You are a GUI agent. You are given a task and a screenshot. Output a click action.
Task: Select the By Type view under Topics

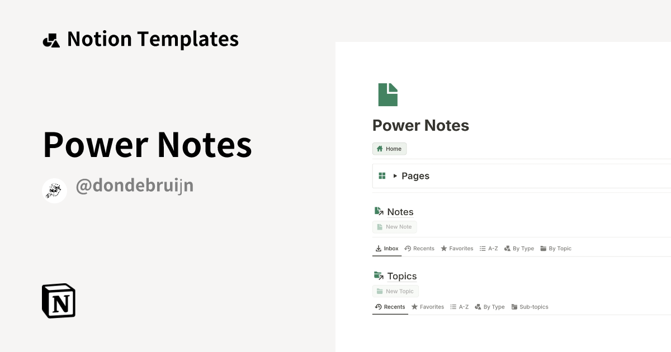490,307
